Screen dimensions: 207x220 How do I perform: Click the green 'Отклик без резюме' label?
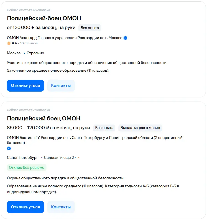(27, 167)
